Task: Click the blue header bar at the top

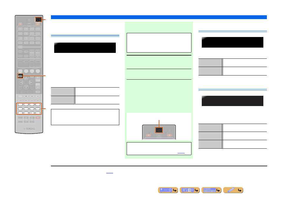Action: coord(159,17)
